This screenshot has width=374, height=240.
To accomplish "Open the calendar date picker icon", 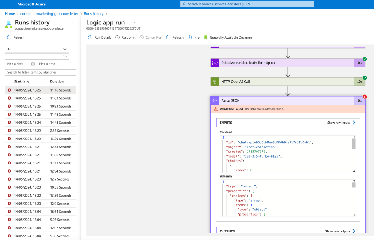I will point(33,64).
